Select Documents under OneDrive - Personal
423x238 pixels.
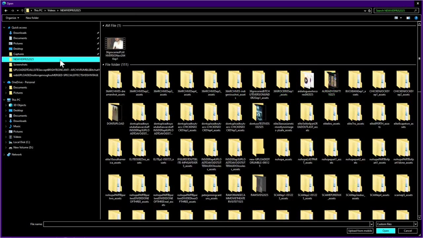[x=20, y=88]
